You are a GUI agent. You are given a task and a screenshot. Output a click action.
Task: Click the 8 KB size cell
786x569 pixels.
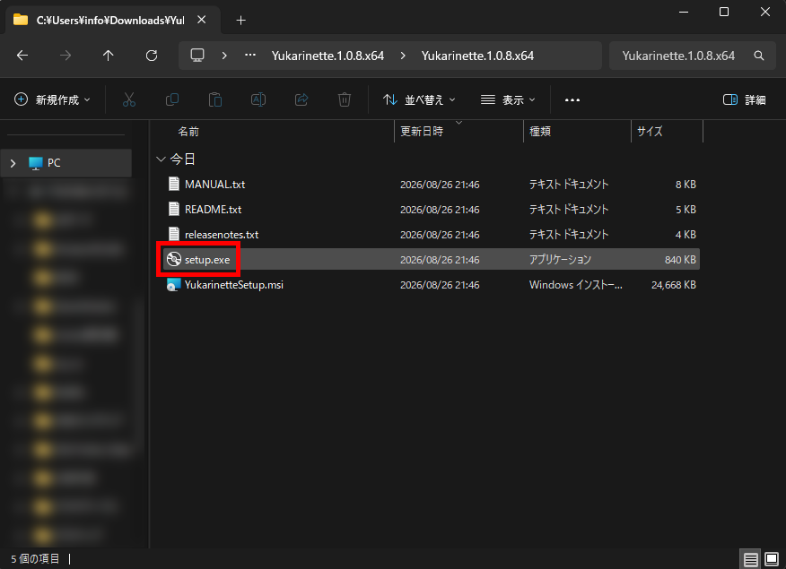click(x=686, y=185)
